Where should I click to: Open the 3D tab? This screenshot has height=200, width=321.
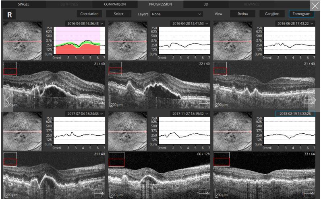coord(206,4)
